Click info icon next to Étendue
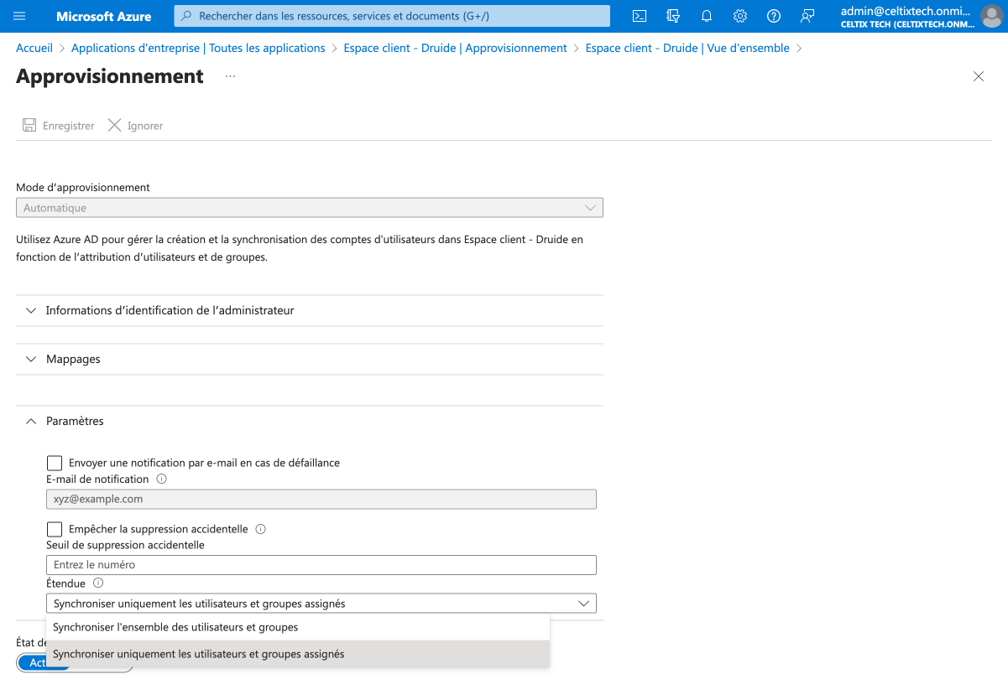The image size is (1008, 700). pos(98,583)
